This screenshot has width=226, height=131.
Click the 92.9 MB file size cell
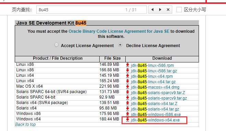[x=107, y=97]
